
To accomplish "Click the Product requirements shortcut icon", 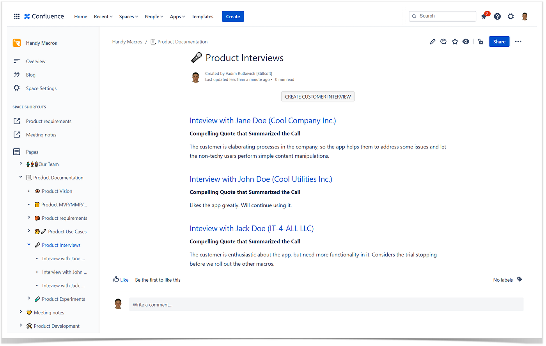I will pyautogui.click(x=17, y=121).
